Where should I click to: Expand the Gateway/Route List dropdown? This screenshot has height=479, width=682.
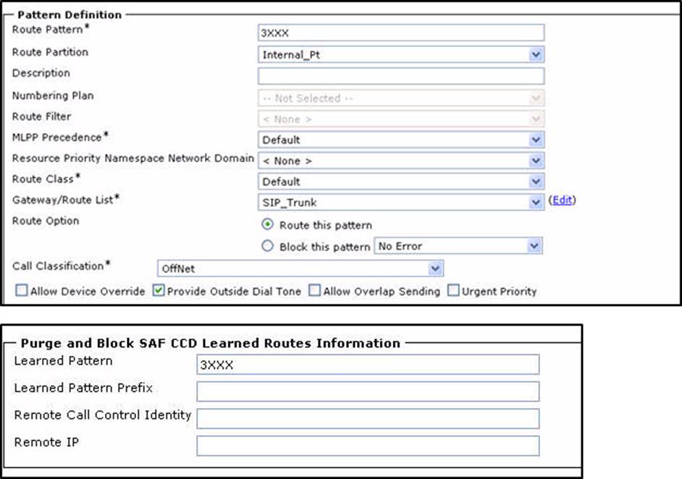pos(400,203)
